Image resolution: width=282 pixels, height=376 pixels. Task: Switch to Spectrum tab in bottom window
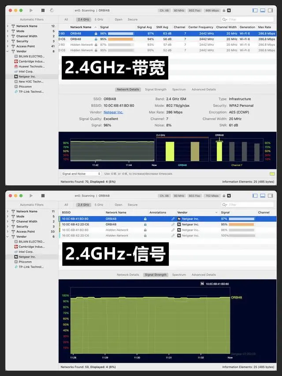tap(179, 275)
